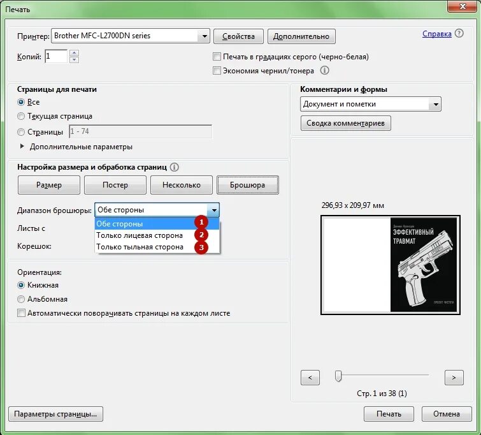Select Текущая страница radio button
The width and height of the screenshot is (481, 435).
pos(21,116)
